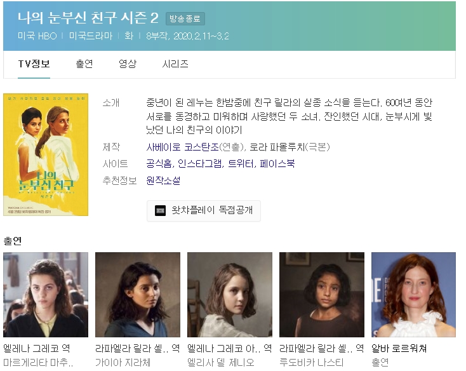This screenshot has width=466, height=371.
Task: Click 알바 로르워쳐 name link
Action: click(x=399, y=349)
